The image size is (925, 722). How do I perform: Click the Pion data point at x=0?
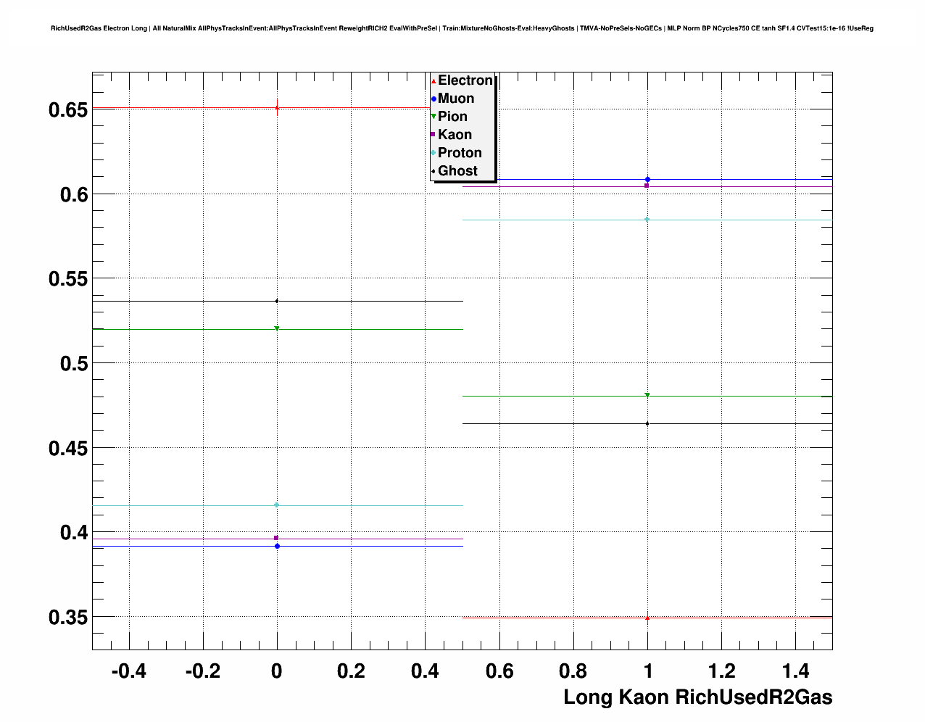click(277, 328)
